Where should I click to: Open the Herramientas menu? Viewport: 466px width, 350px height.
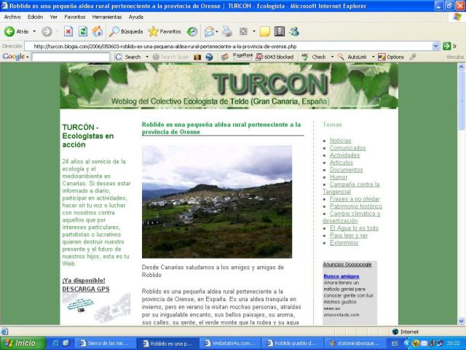coord(107,16)
